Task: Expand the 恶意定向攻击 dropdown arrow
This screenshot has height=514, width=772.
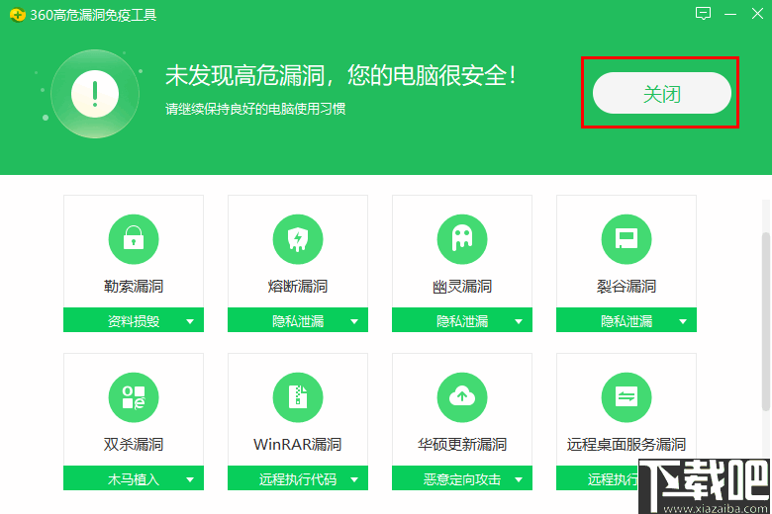Action: click(519, 479)
